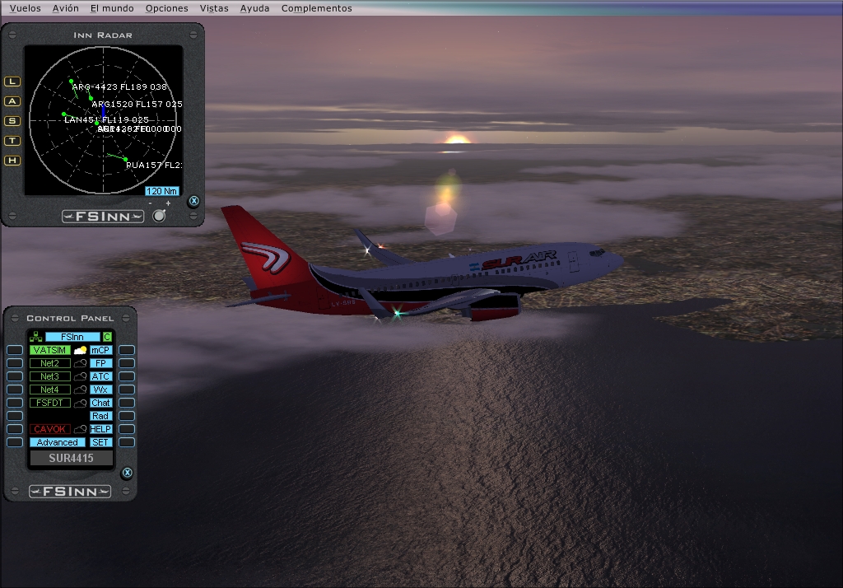Open the Opciones menu
843x588 pixels.
(x=166, y=8)
